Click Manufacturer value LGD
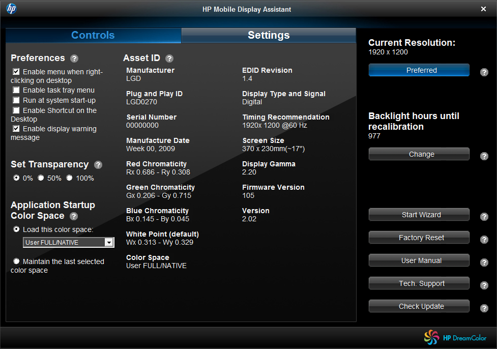This screenshot has width=497, height=349. pos(133,79)
